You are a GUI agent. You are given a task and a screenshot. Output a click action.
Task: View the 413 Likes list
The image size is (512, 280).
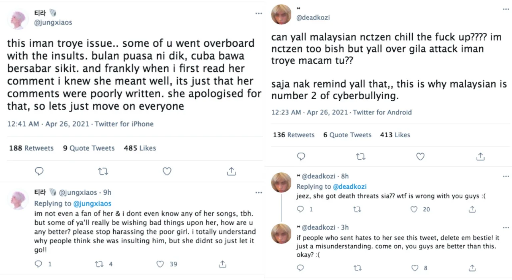click(395, 135)
